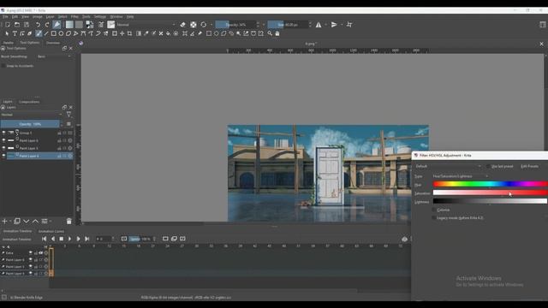Open the Layer menu

tap(50, 16)
